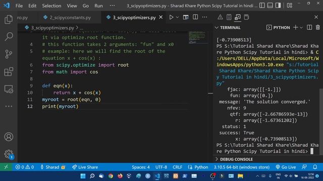Create a new terminal with the plus icon
This screenshot has width=323, height=181.
coord(295,27)
